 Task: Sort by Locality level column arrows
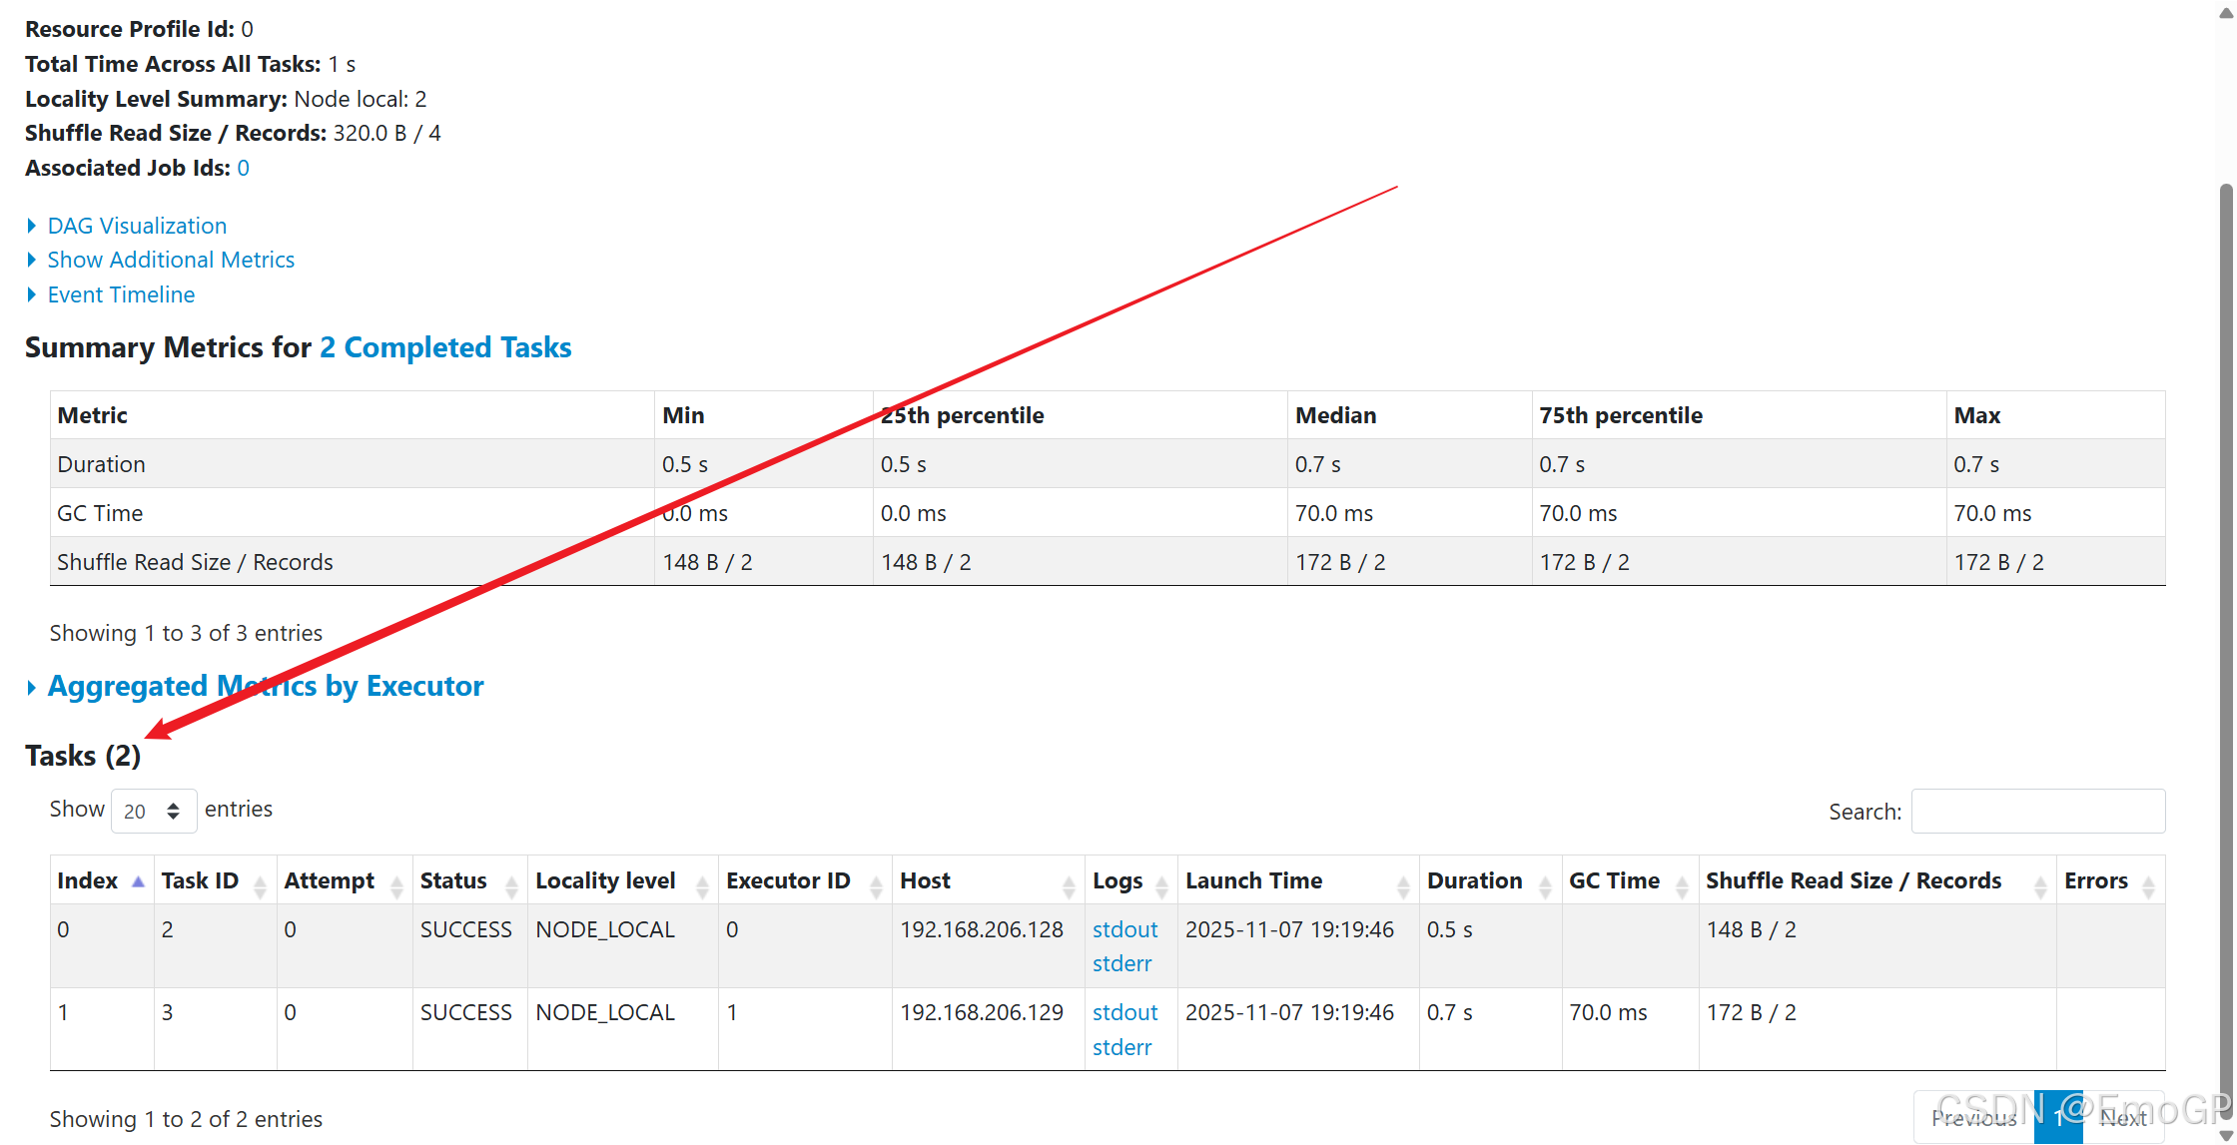tap(702, 884)
